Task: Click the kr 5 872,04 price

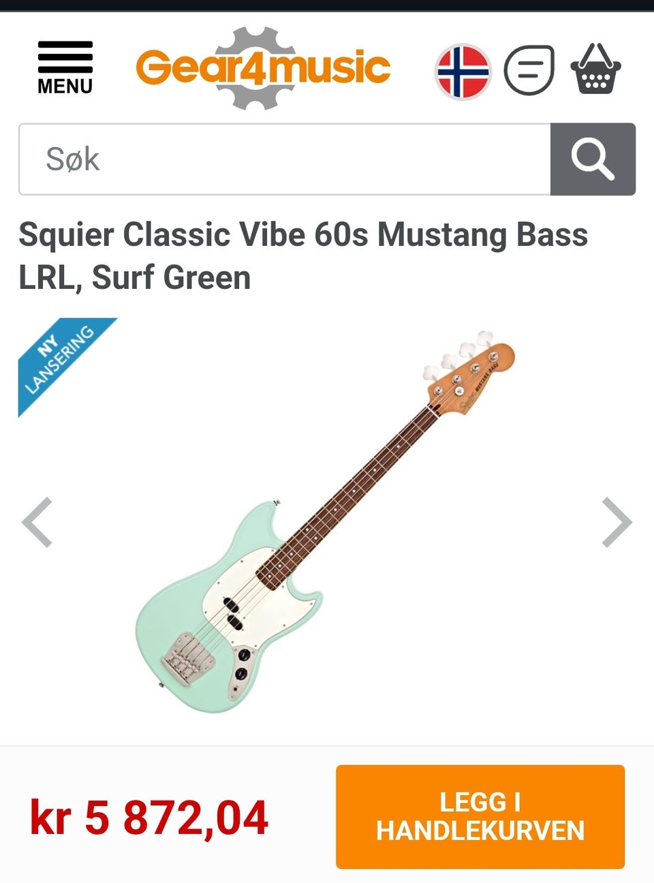Action: click(x=149, y=818)
